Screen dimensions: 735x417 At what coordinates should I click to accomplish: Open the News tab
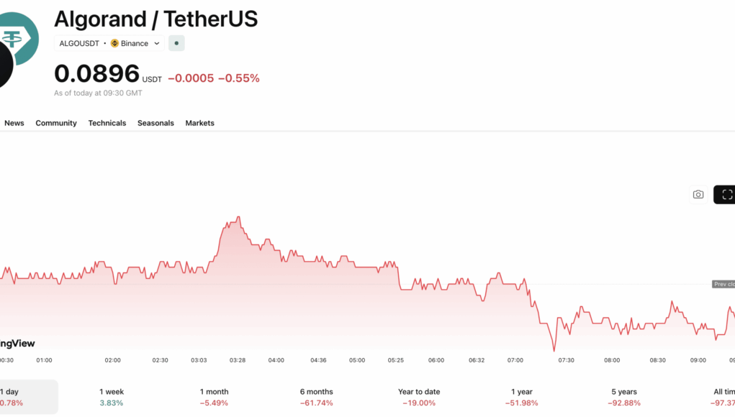[14, 123]
